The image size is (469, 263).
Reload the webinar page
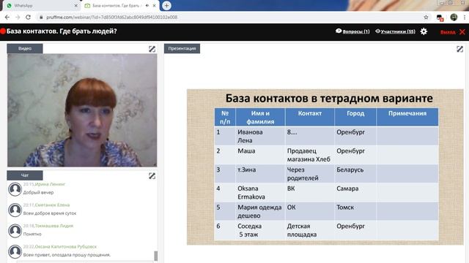pyautogui.click(x=28, y=18)
